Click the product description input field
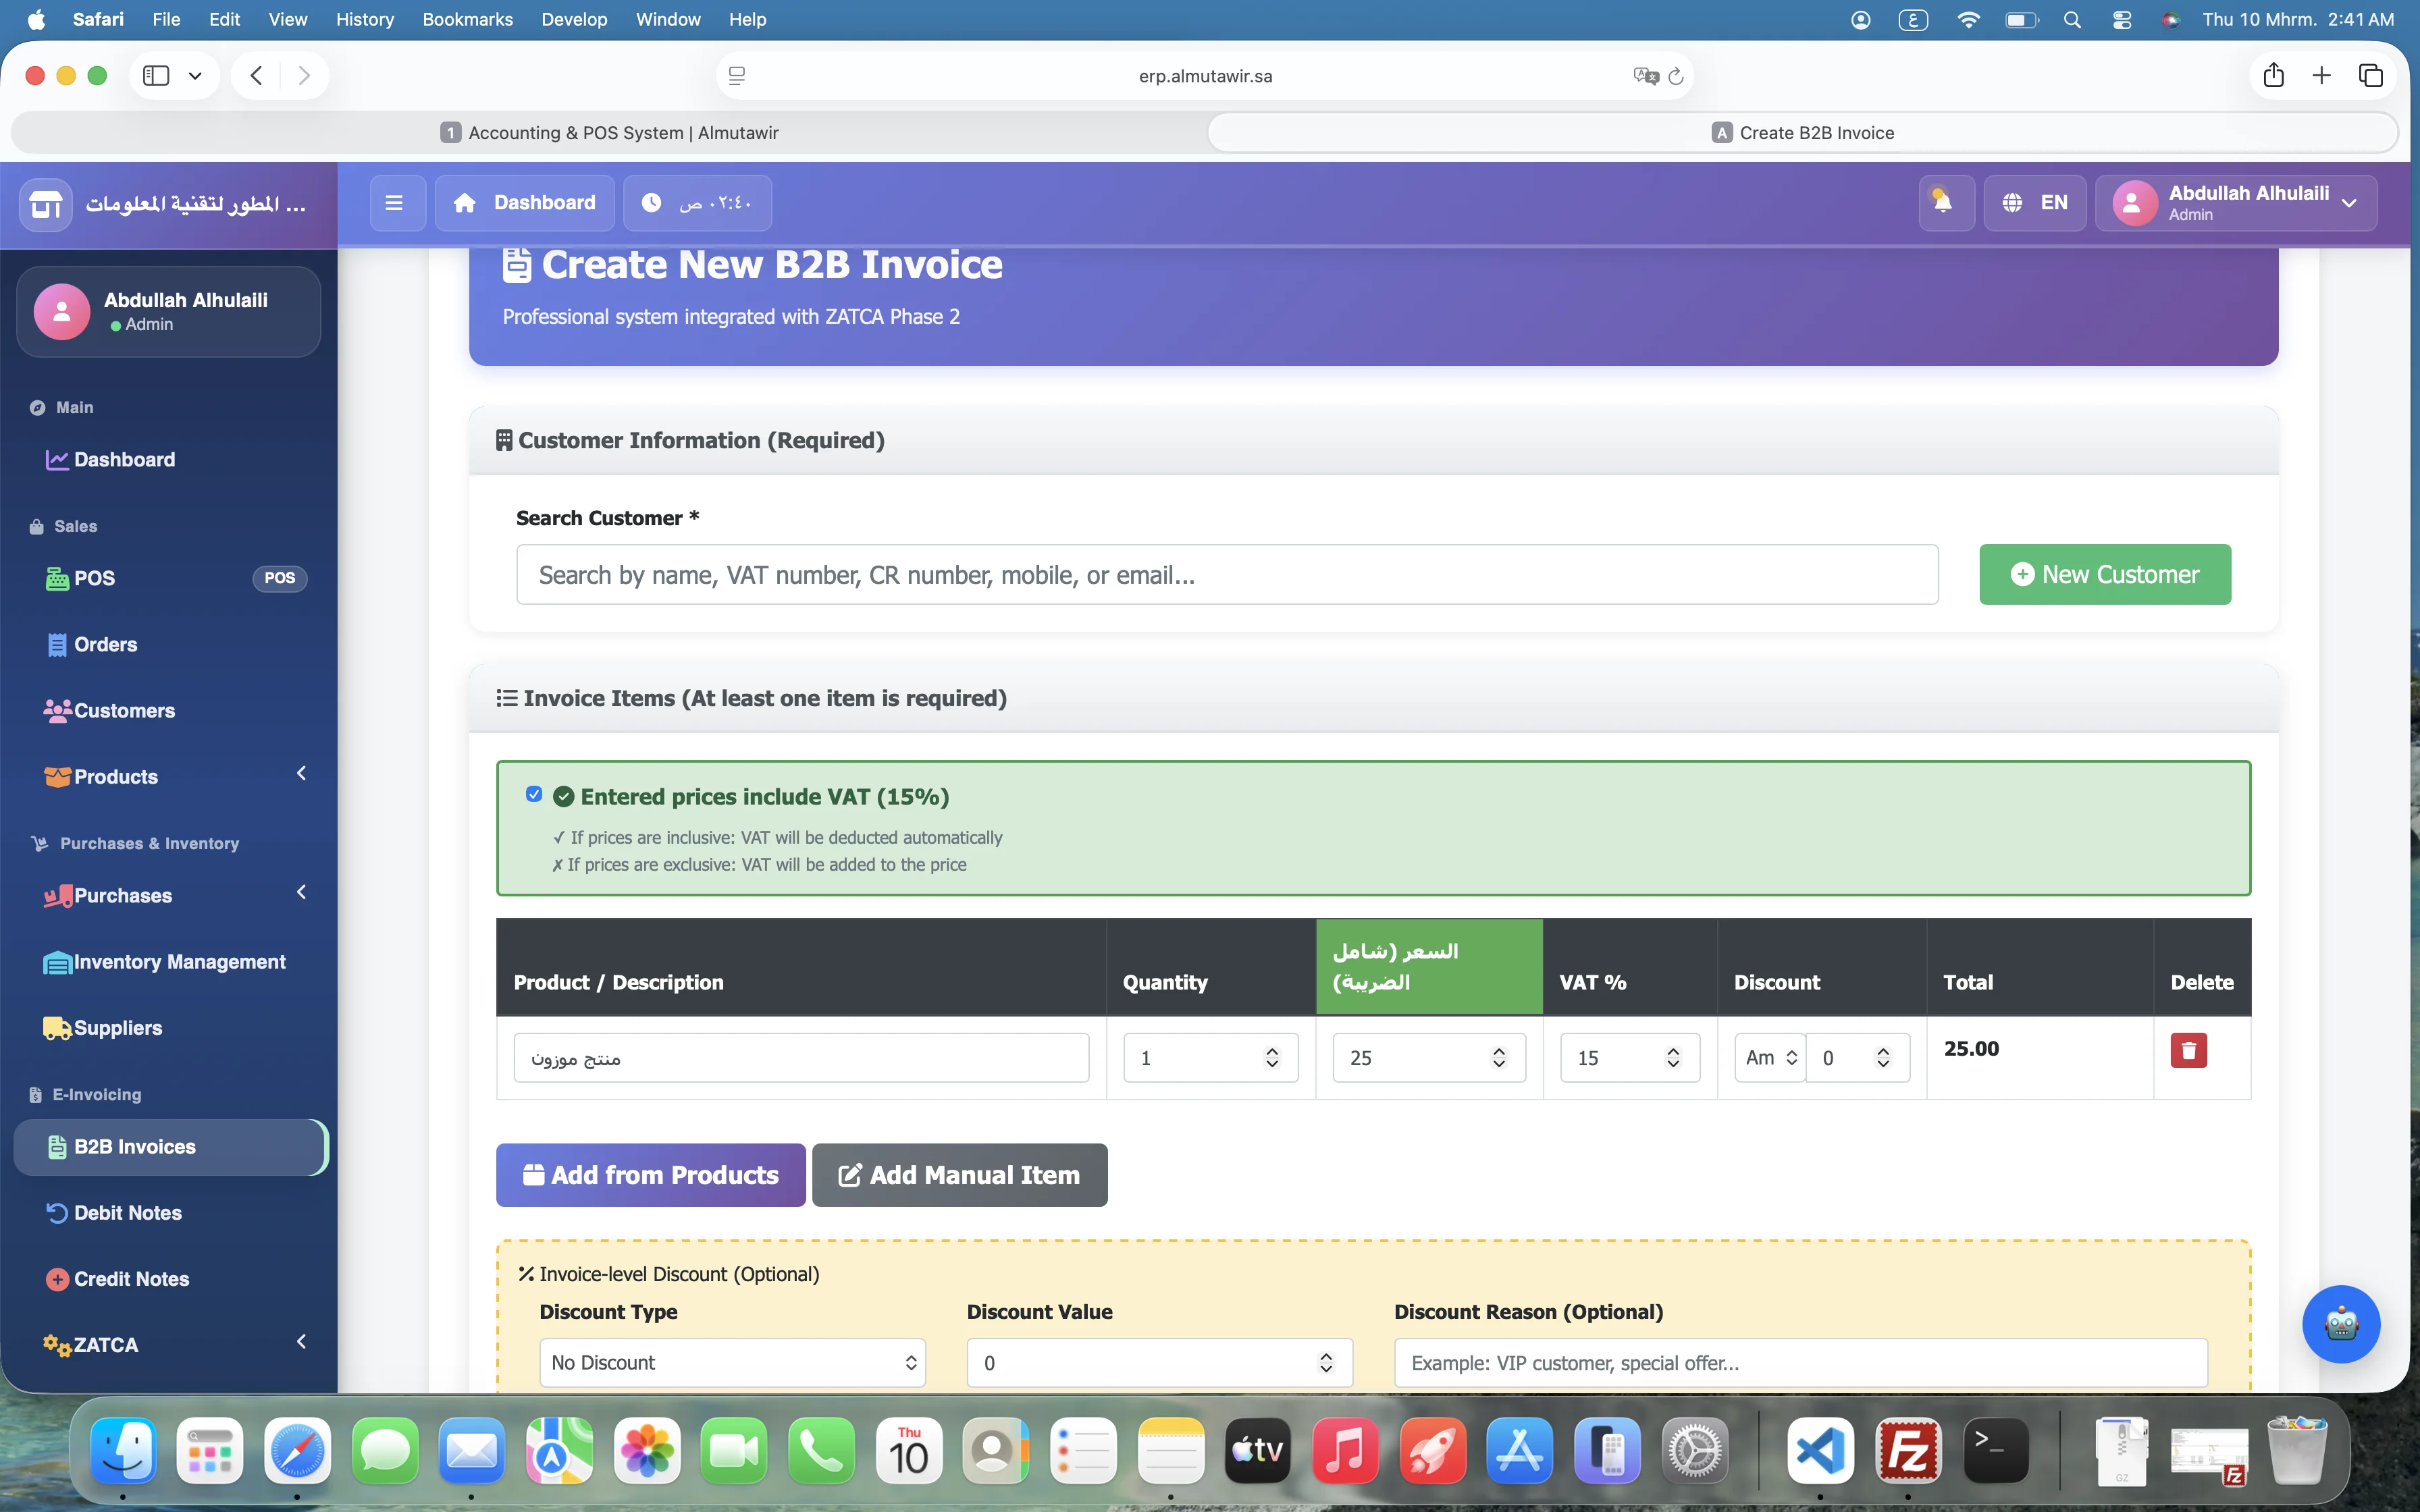Image resolution: width=2420 pixels, height=1512 pixels. 801,1058
